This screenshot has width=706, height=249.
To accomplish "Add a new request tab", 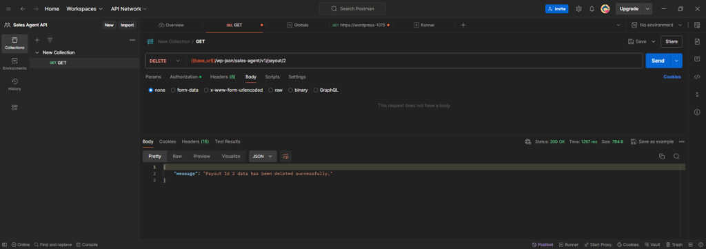I will pos(463,26).
